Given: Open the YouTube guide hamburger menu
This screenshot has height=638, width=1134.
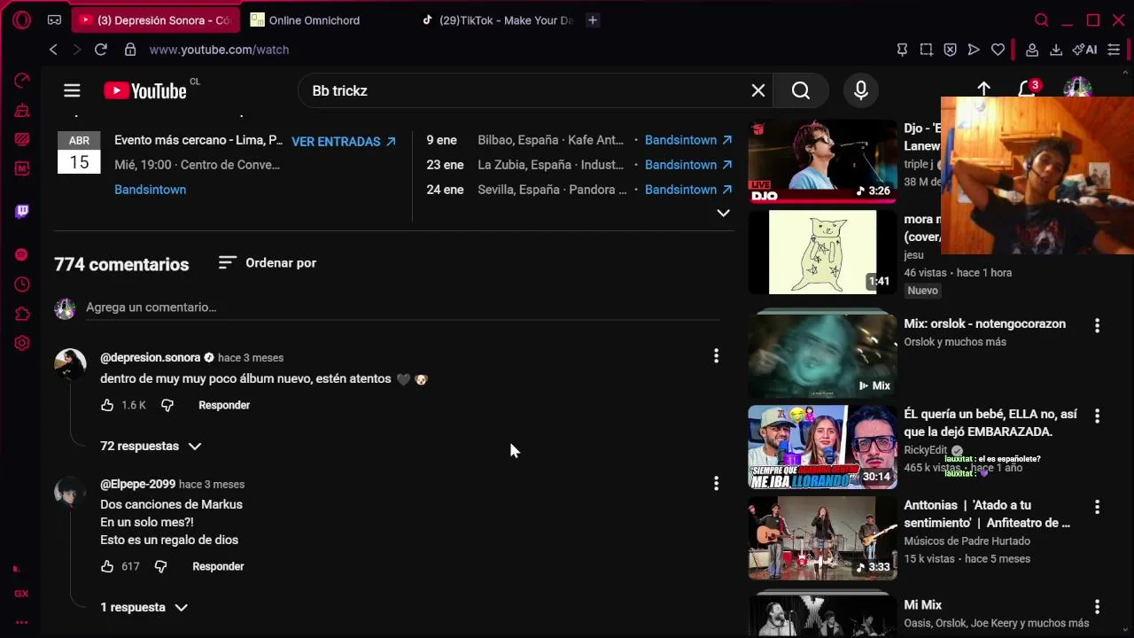Looking at the screenshot, I should point(72,90).
